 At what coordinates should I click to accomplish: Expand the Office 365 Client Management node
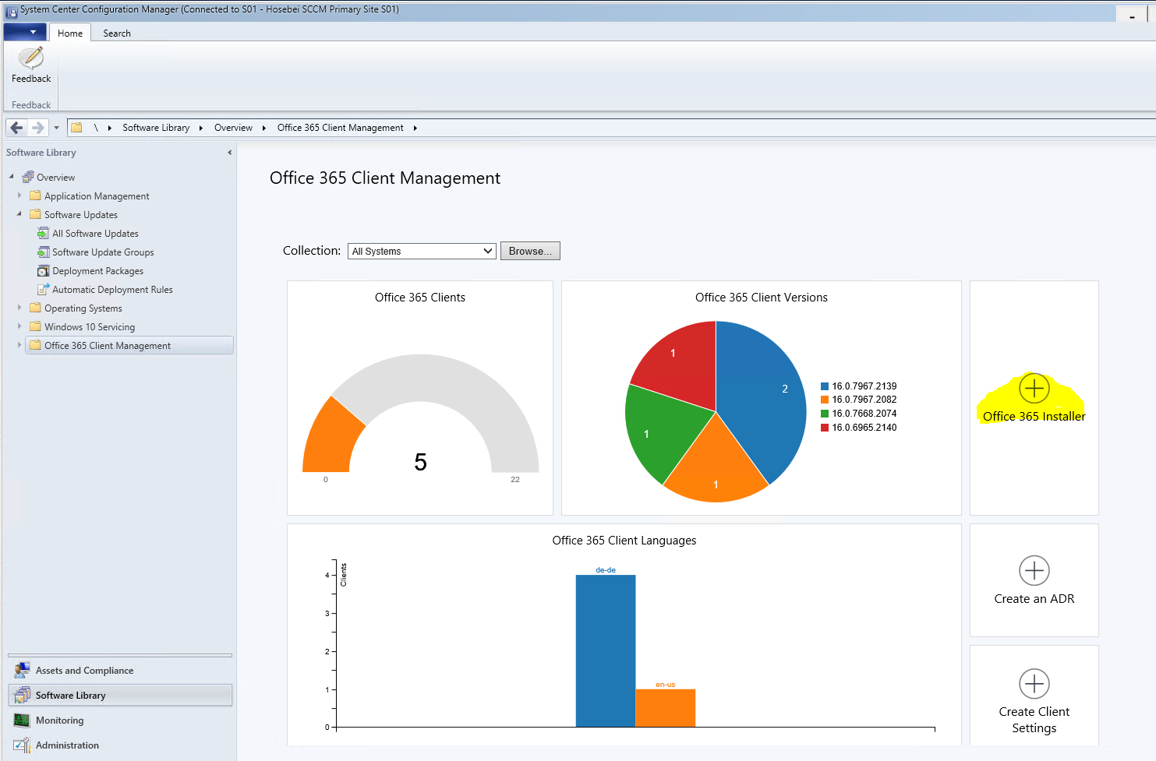coord(19,345)
